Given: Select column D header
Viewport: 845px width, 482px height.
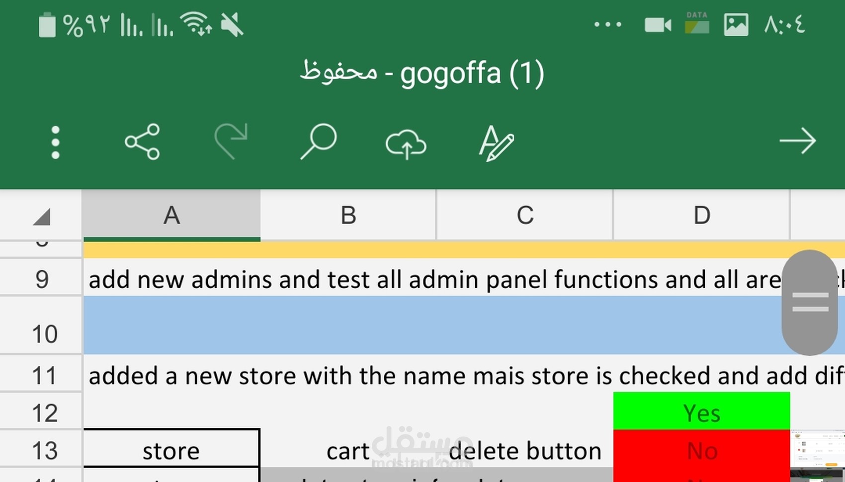Looking at the screenshot, I should coord(701,216).
